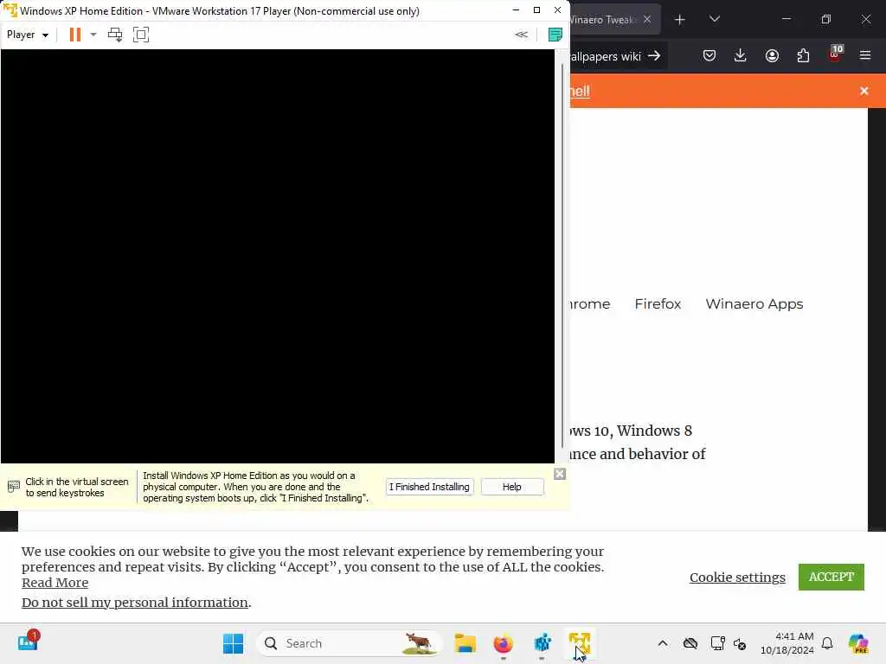This screenshot has width=886, height=664.
Task: Expand the power options dropdown arrow
Action: coord(93,35)
